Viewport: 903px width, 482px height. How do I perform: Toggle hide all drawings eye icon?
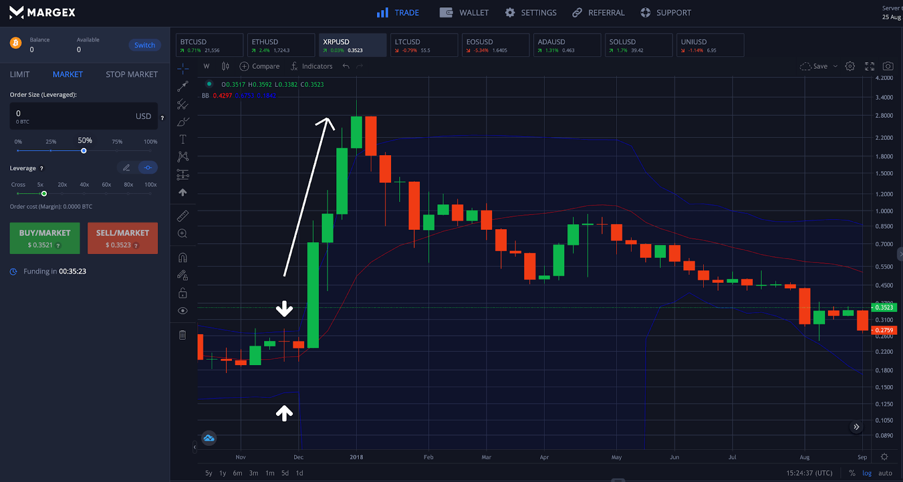pos(182,311)
